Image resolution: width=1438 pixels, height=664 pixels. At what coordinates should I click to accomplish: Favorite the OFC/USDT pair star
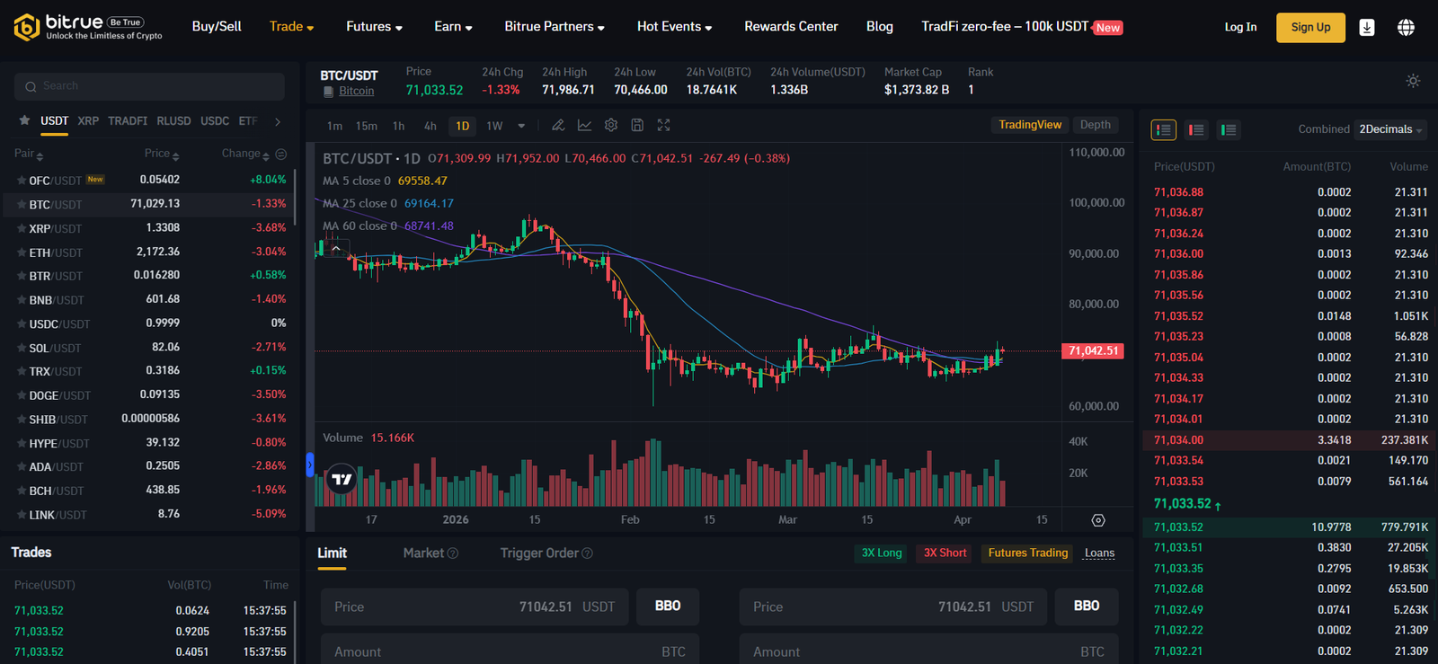click(x=22, y=181)
